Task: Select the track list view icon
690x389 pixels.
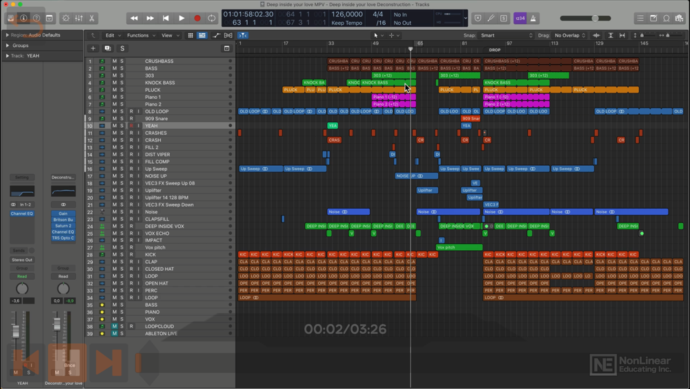Action: pyautogui.click(x=202, y=35)
